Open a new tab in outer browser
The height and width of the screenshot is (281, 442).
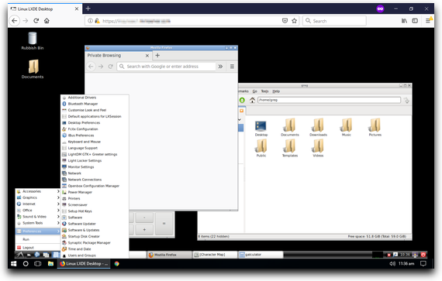pyautogui.click(x=88, y=9)
